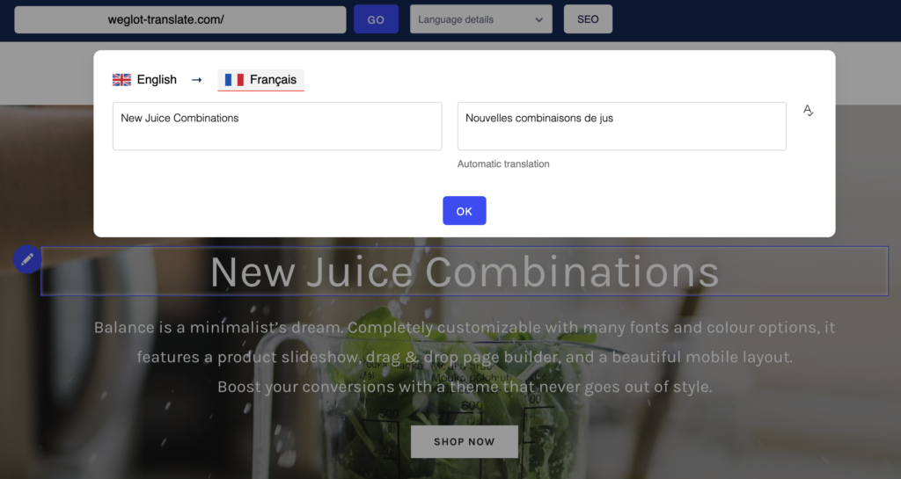Click the SHOP NOW button
The image size is (901, 479).
click(465, 442)
